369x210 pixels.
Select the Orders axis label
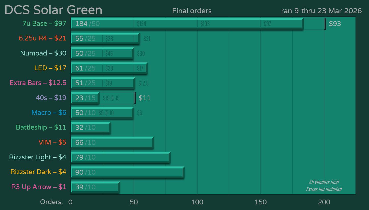pos(51,202)
